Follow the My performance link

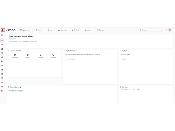70,59
